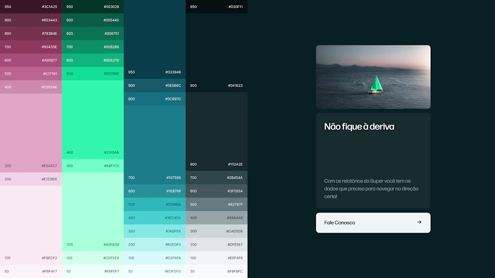The image size is (495, 278).
Task: Pick the green 600 swatch #00A37B
Action: coord(93,60)
